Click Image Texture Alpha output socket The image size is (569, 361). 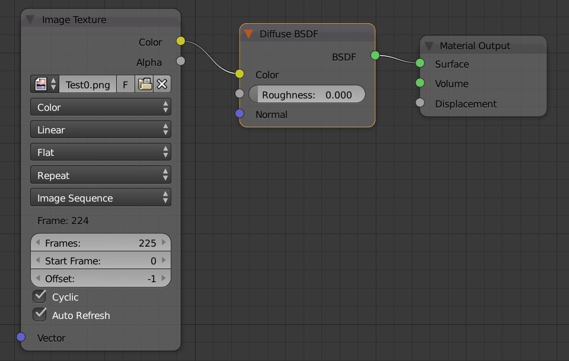click(x=181, y=61)
